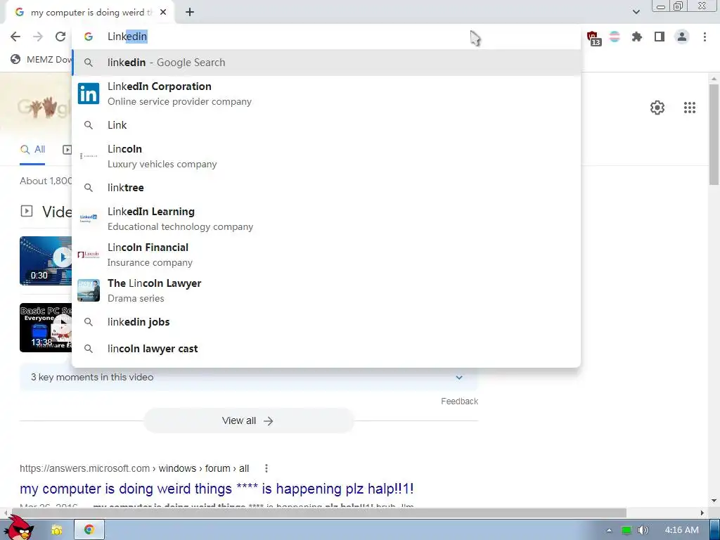Open a new browser tab
720x540 pixels.
[190, 13]
